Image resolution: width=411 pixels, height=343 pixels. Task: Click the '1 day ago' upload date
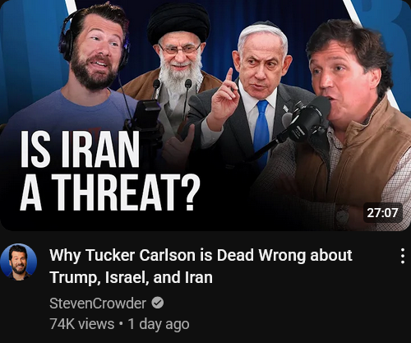click(x=159, y=324)
